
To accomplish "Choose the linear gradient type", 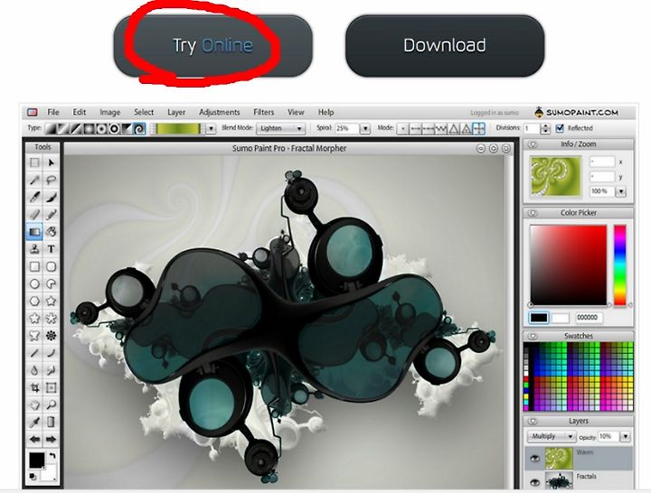I will [x=51, y=128].
